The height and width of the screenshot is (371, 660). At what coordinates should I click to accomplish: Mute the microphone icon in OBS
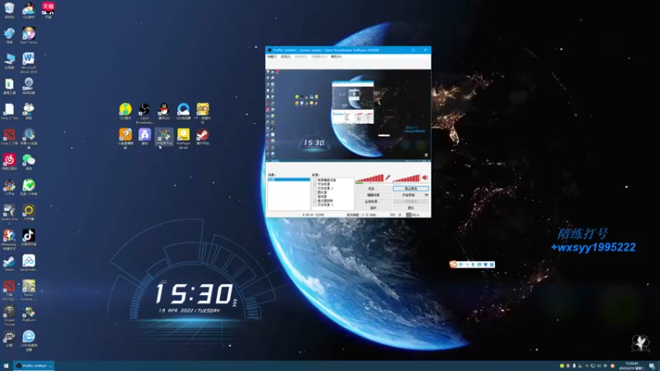388,178
